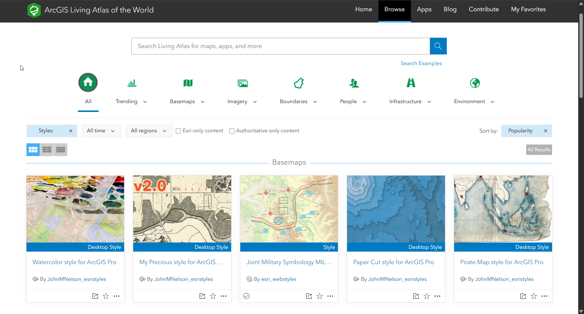This screenshot has height=314, width=584.
Task: Click the Boundaries category icon
Action: tap(299, 83)
